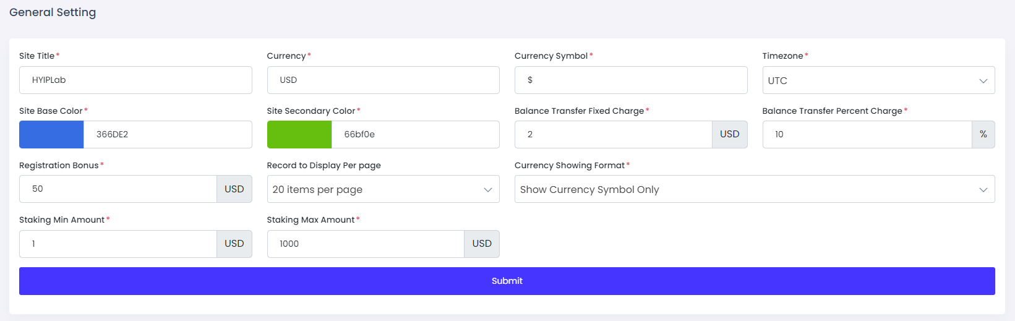The width and height of the screenshot is (1015, 321).
Task: Click the Staking Min Amount field
Action: 118,244
